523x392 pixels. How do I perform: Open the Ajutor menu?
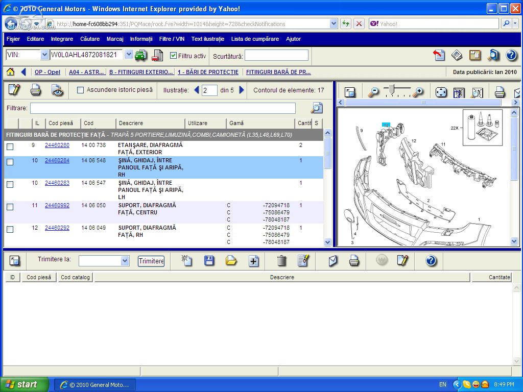tap(293, 39)
